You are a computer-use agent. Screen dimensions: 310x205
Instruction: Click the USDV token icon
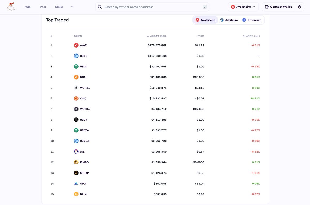76,120
